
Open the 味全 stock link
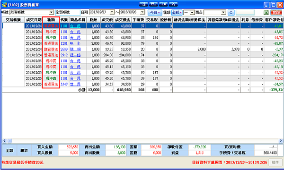click(x=75, y=43)
